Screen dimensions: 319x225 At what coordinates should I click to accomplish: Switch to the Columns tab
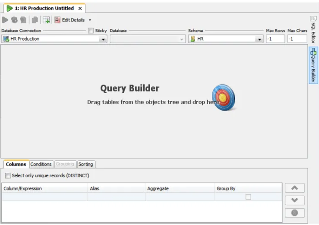(16, 164)
